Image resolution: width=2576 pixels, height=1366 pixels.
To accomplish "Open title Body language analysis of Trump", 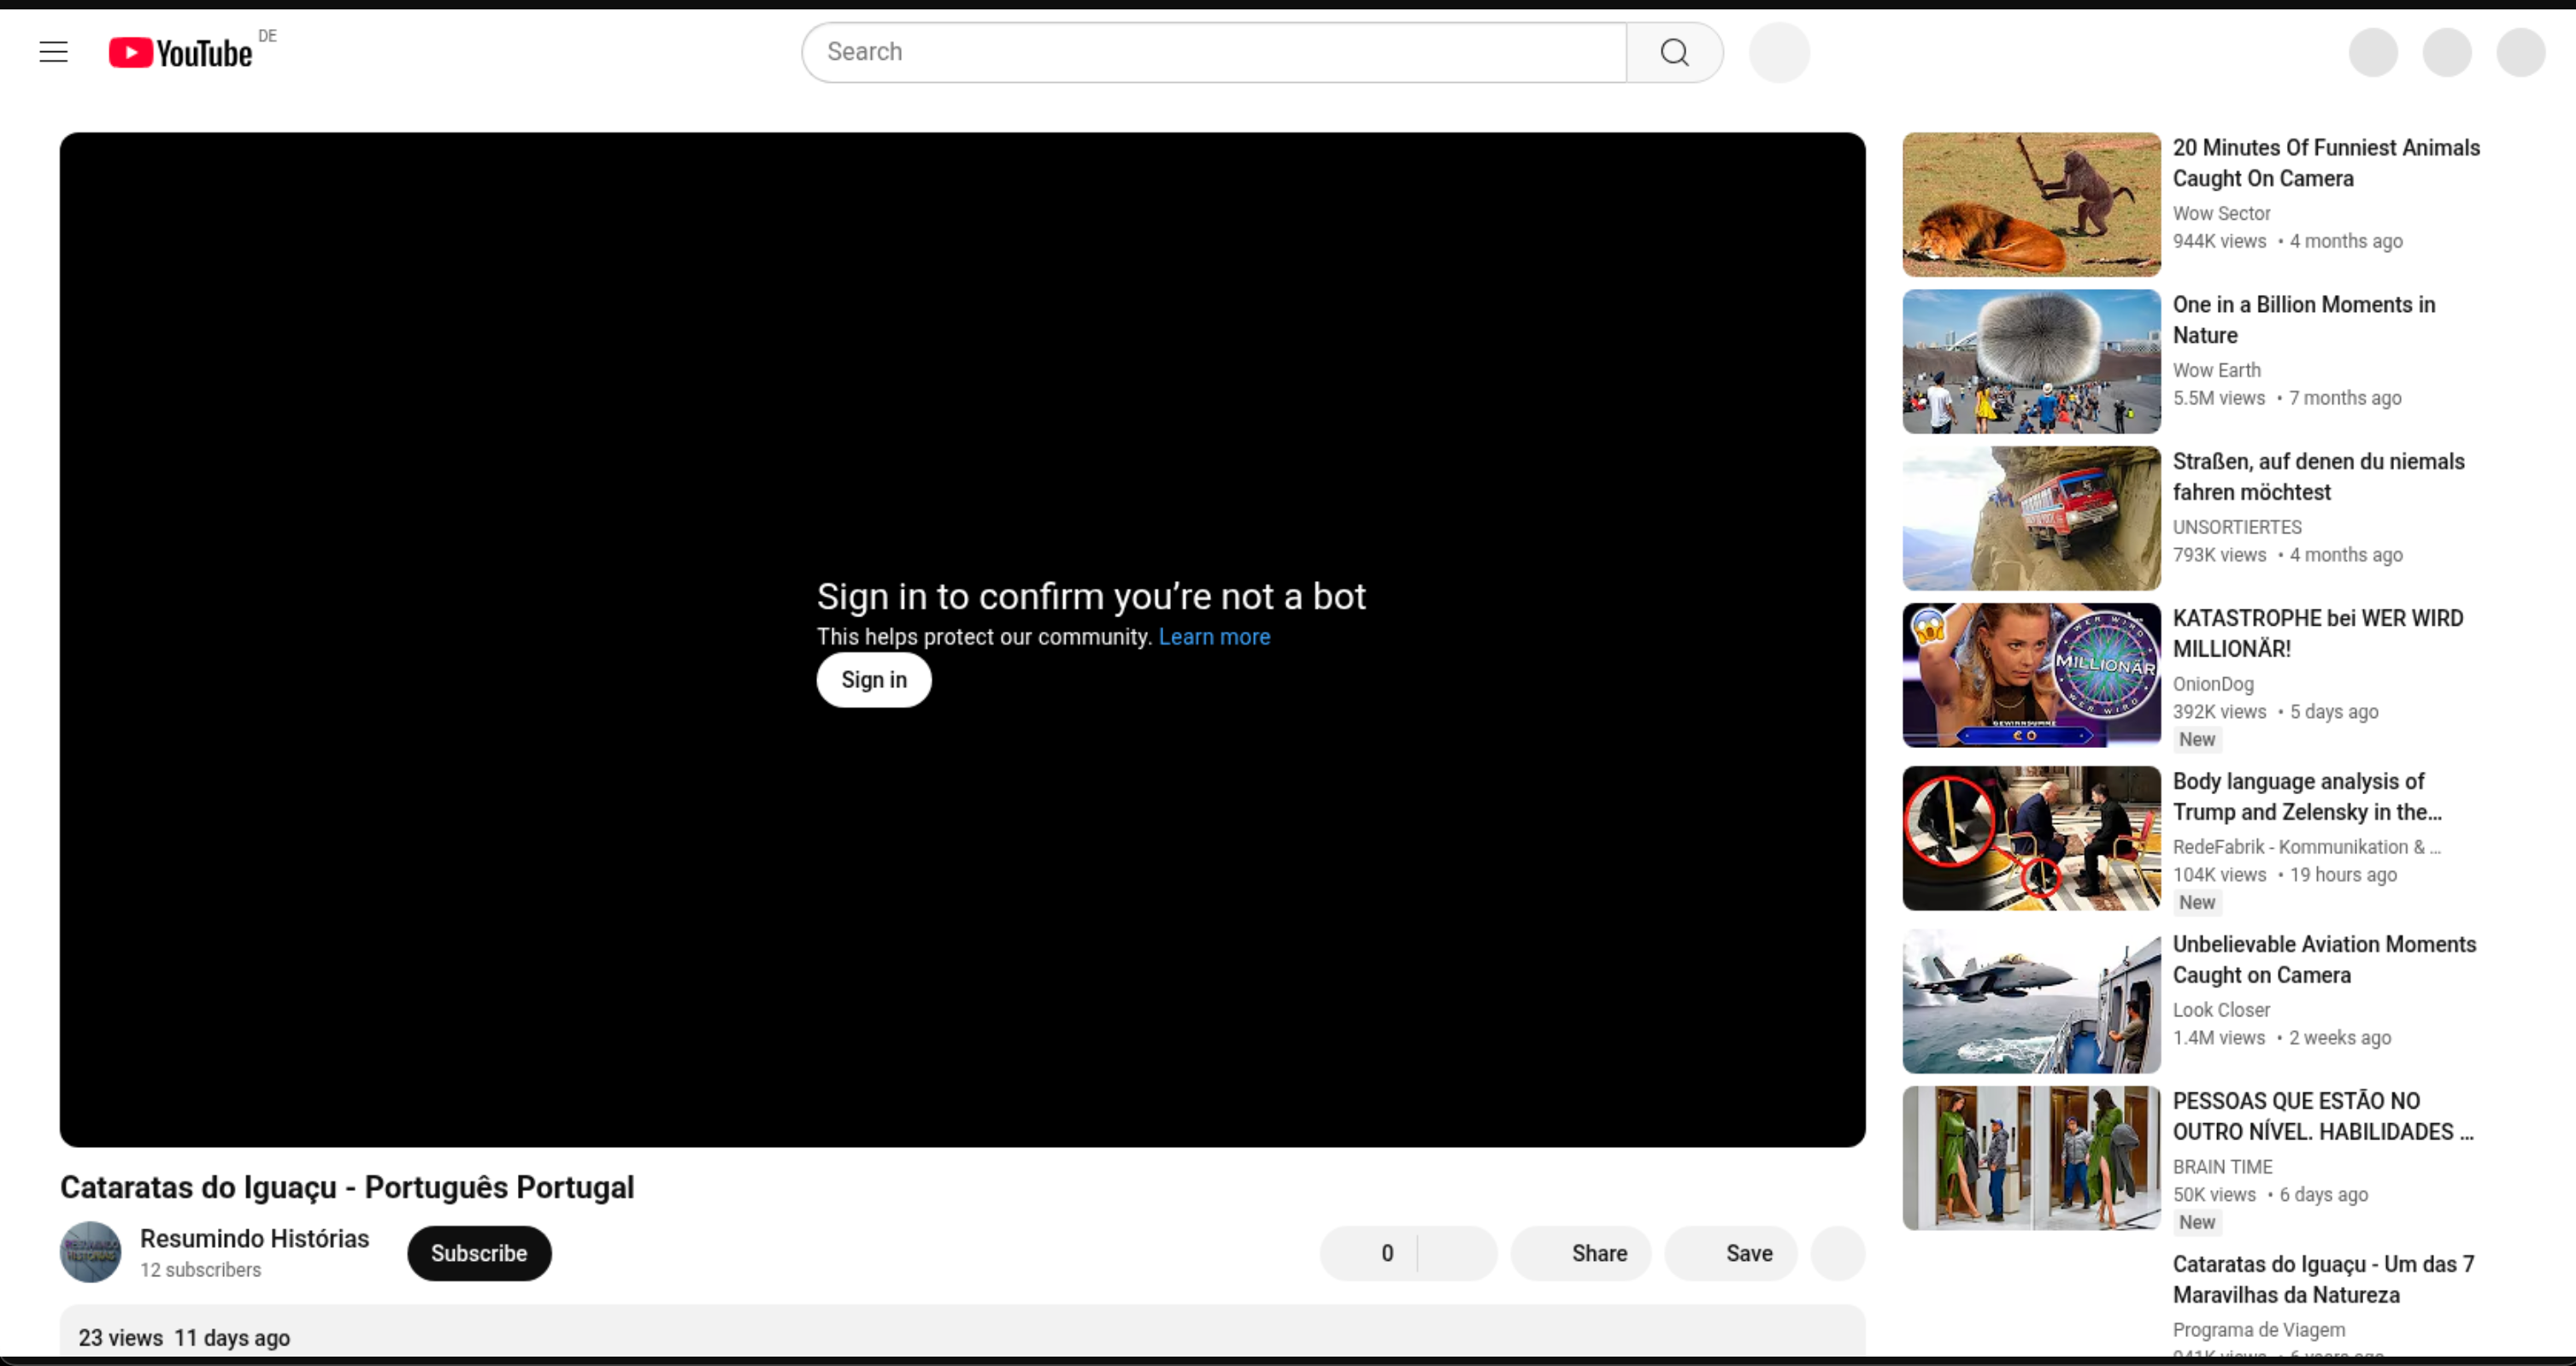I will 2307,797.
